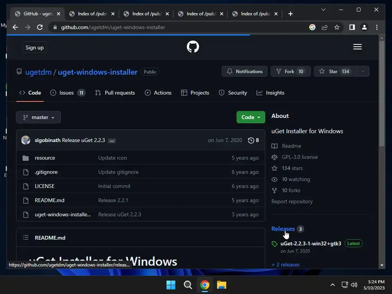This screenshot has width=392, height=294.
Task: Fork the repository
Action: (x=291, y=72)
